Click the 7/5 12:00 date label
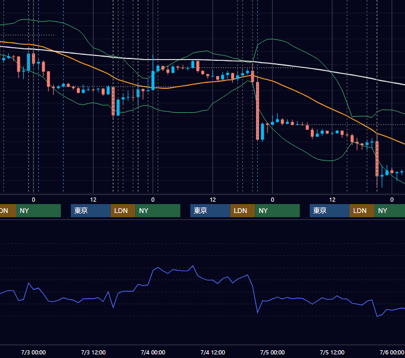Viewport: 405px width, 358px height. (332, 352)
